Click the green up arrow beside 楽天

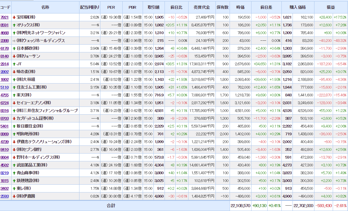click(14, 95)
